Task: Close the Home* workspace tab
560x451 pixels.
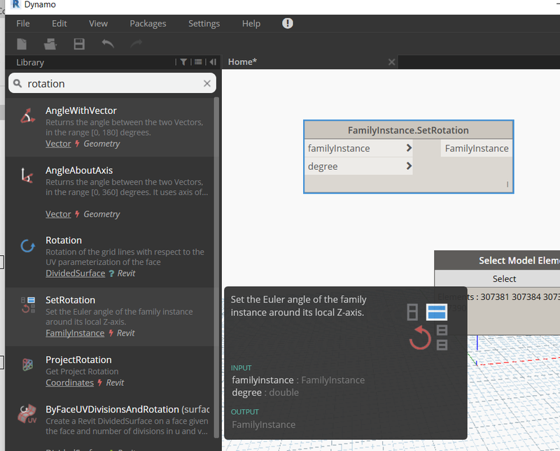Action: (x=391, y=62)
